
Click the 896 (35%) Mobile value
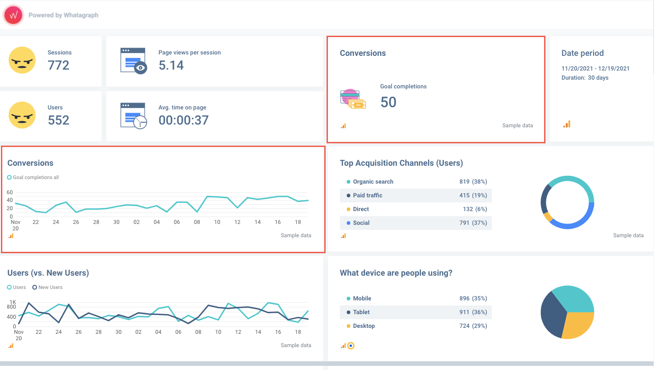tap(473, 299)
